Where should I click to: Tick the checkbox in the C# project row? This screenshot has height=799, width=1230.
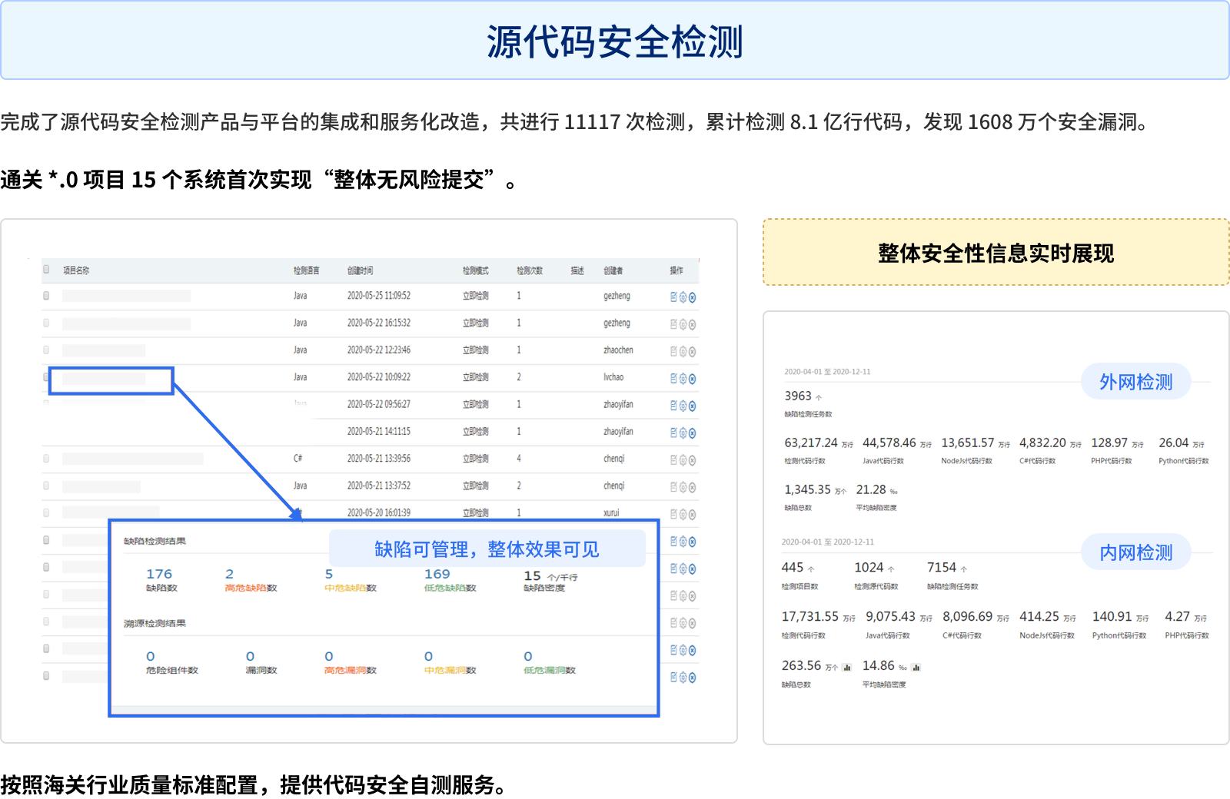[46, 459]
